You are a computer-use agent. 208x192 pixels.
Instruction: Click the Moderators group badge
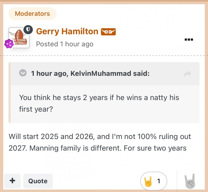coord(32,14)
